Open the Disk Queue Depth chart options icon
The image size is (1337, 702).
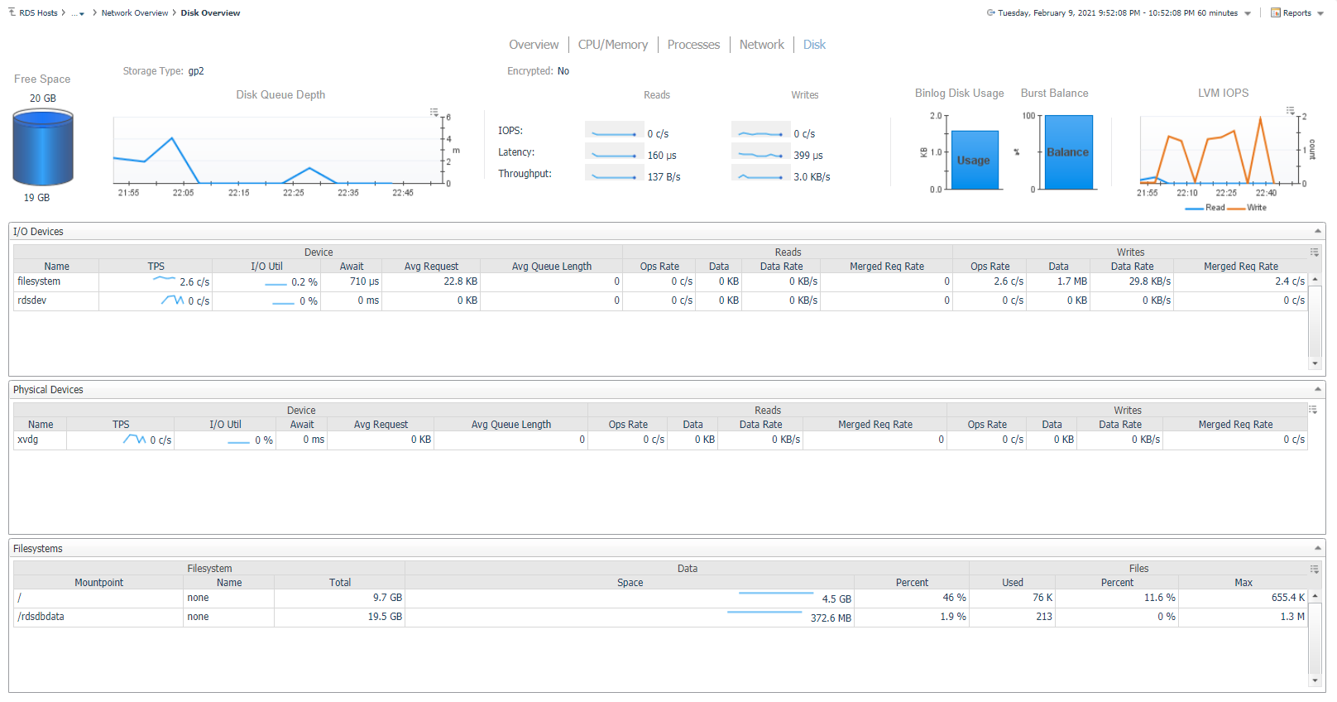click(x=434, y=112)
